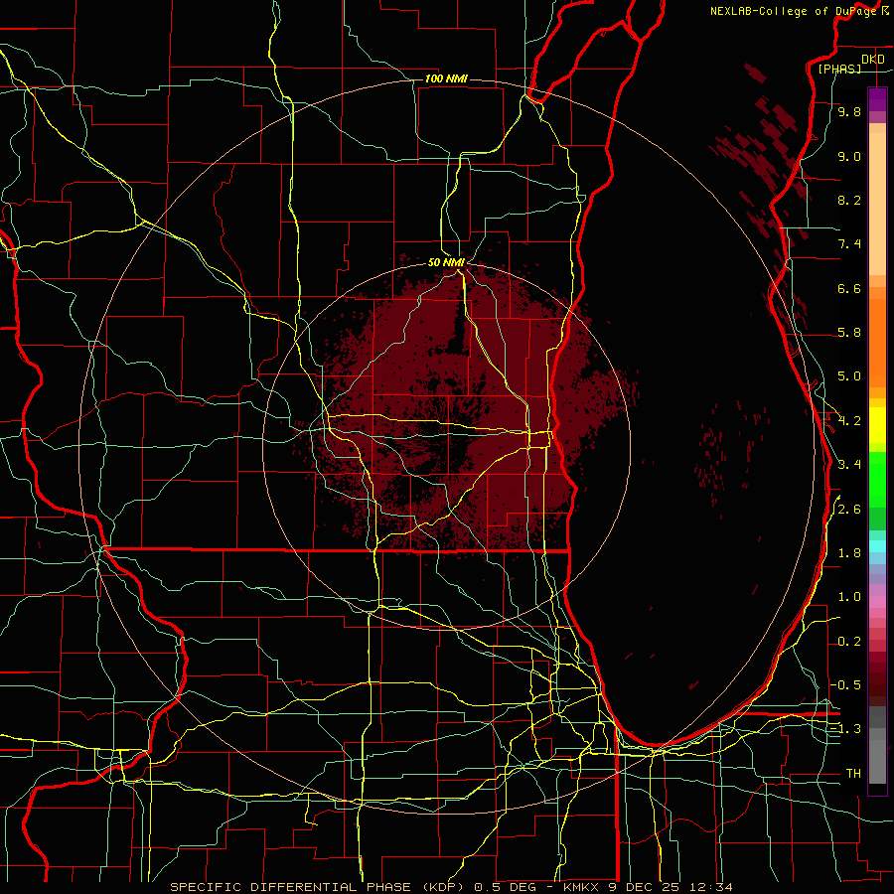894x894 pixels.
Task: Pick the pink band of the color bar
Action: [877, 602]
